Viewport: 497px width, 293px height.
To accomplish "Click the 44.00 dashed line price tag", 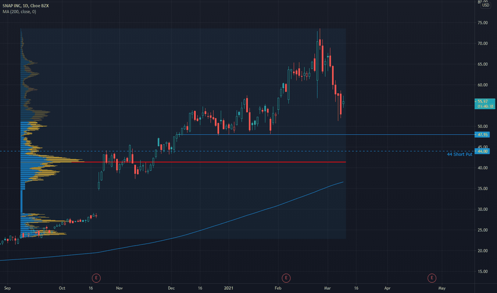I will (483, 151).
